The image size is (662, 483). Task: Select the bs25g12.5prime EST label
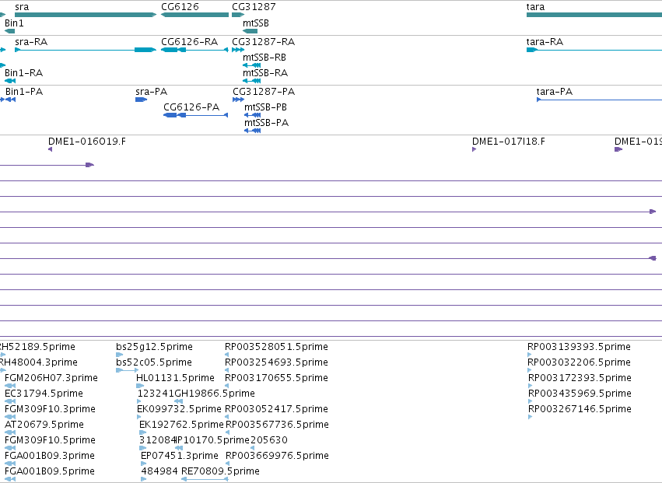[x=155, y=347]
